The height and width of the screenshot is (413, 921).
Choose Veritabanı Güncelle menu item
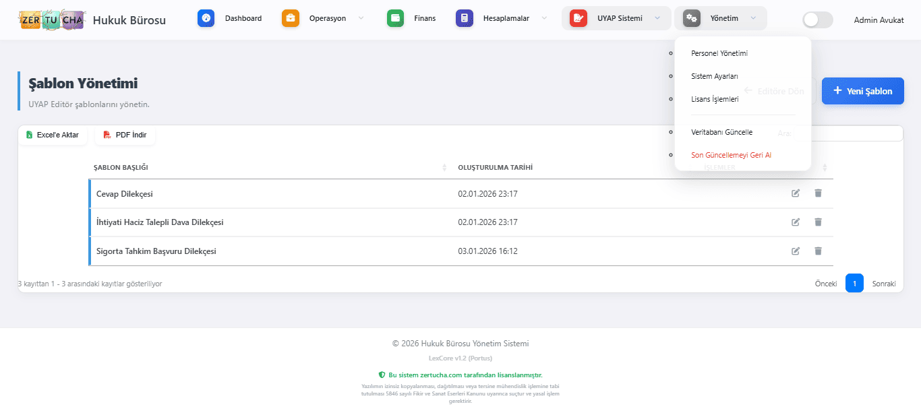tap(721, 132)
